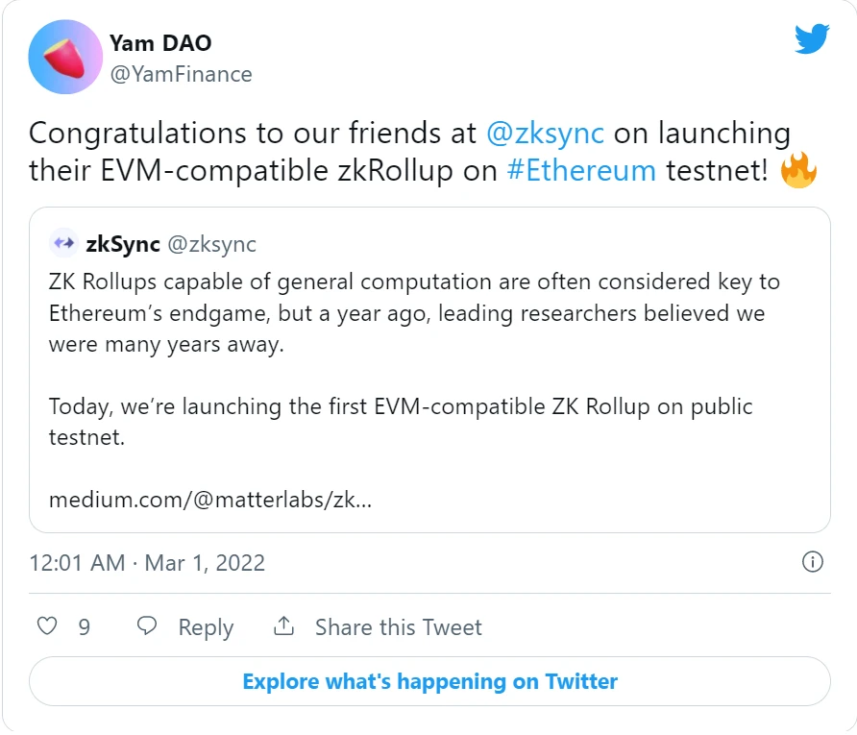857x735 pixels.
Task: Click the reply speech bubble icon
Action: click(146, 625)
